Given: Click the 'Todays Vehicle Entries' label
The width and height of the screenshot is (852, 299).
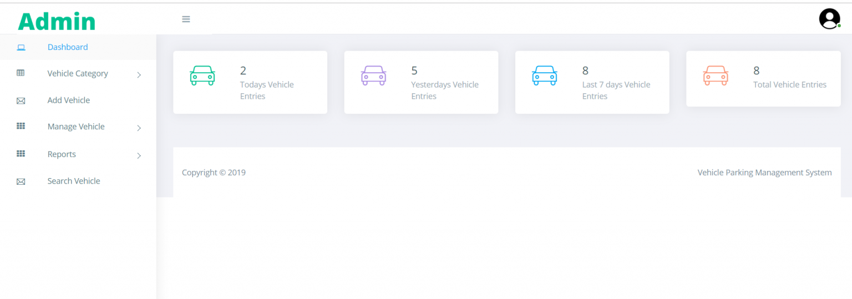Looking at the screenshot, I should click(x=267, y=90).
